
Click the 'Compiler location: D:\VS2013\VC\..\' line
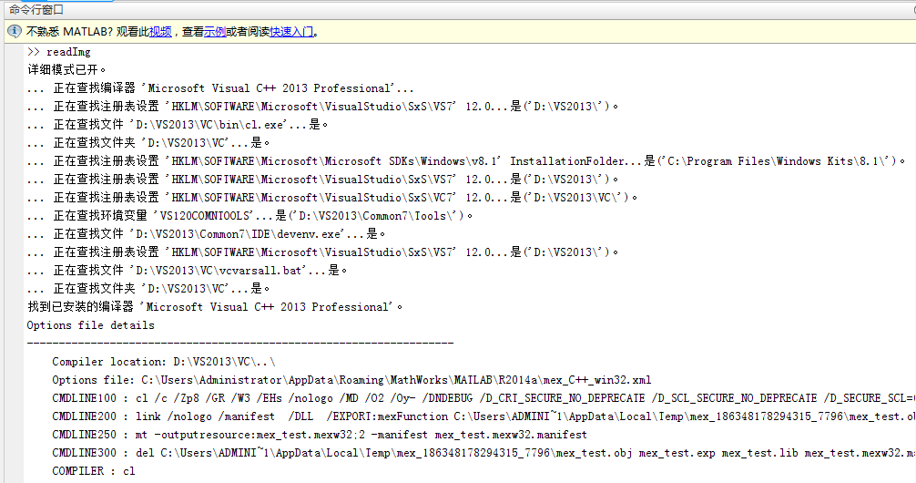(x=164, y=362)
